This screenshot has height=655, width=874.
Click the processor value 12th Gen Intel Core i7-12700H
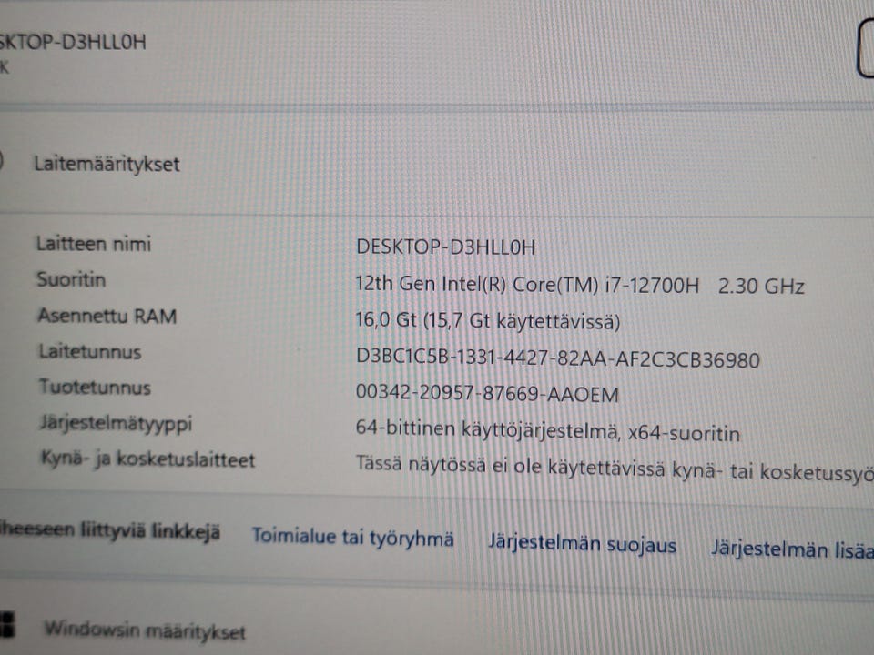tap(580, 285)
